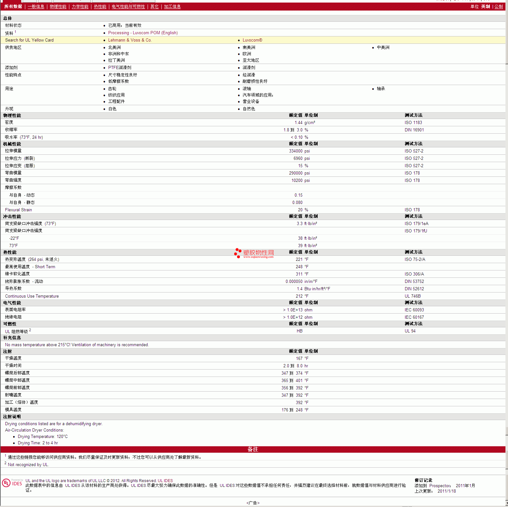Click the <广告> label at the bottom
508x507 pixels.
253,503
